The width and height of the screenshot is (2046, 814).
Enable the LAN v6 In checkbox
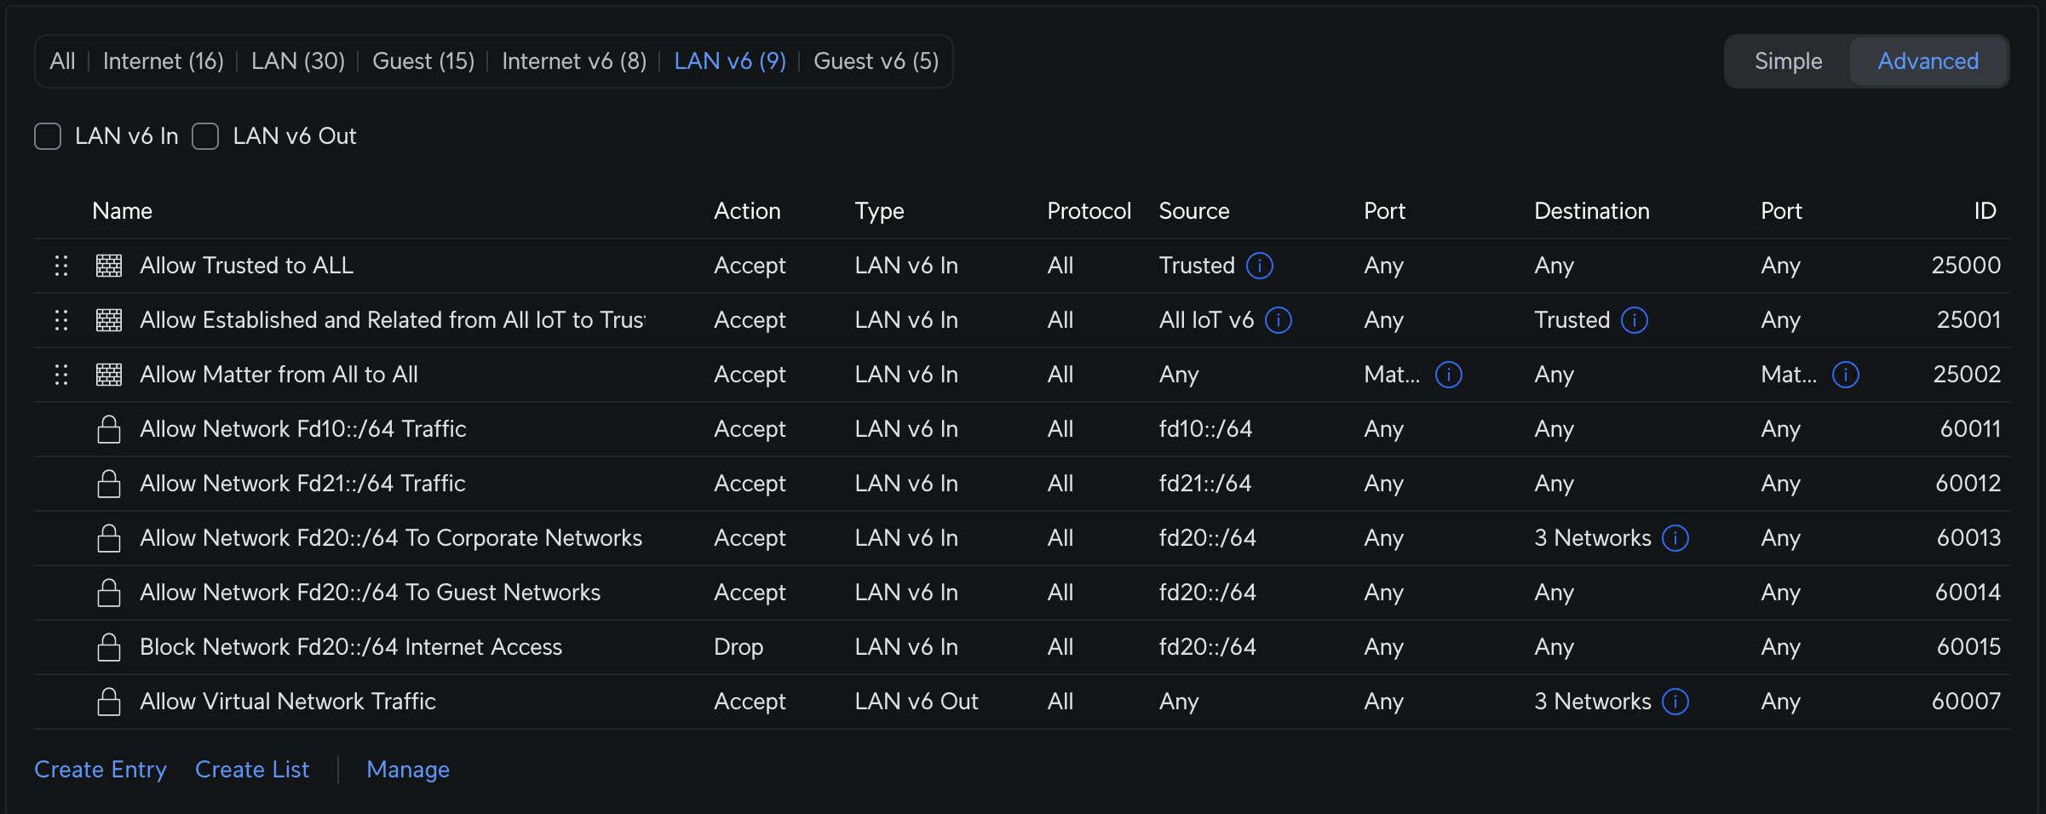tap(48, 136)
